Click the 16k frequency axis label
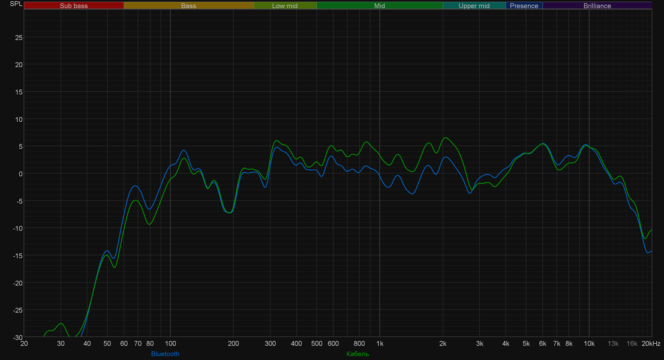664x360 pixels. (632, 343)
